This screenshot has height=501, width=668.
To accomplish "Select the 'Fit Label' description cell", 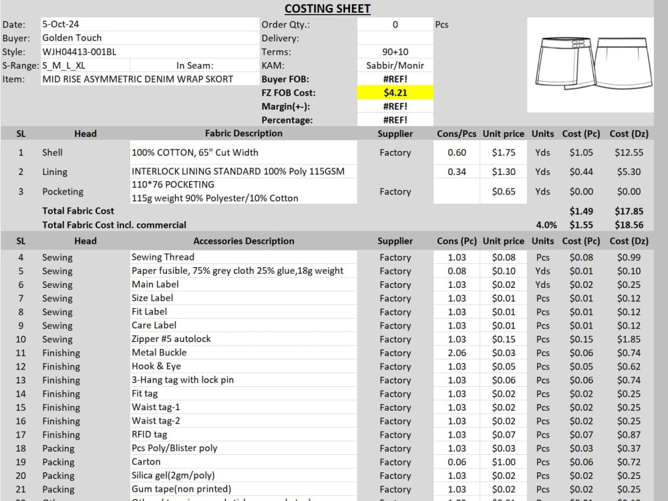I will pyautogui.click(x=243, y=311).
